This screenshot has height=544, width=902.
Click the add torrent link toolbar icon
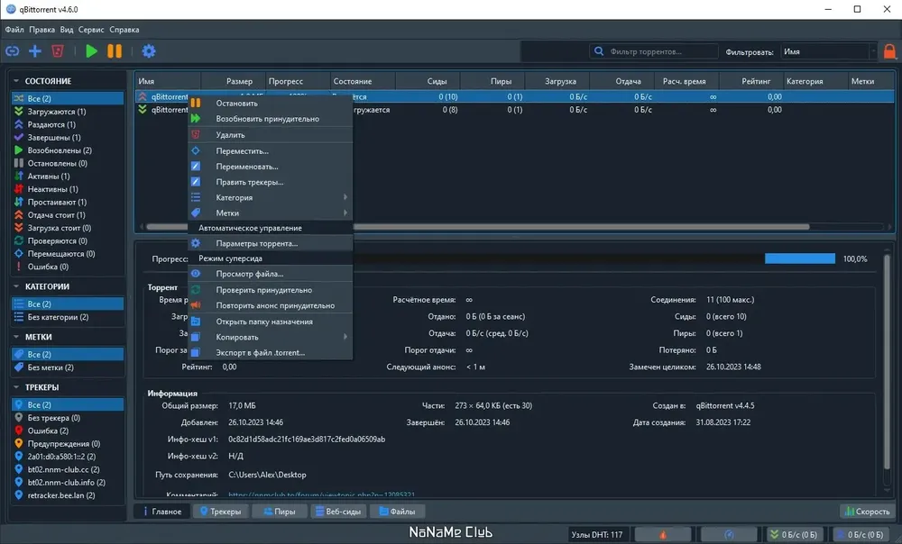click(x=12, y=51)
